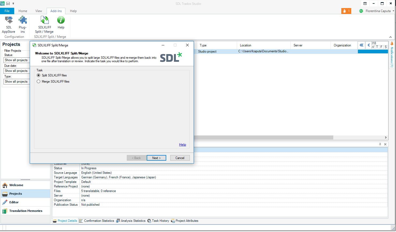Viewport: 396px width, 232px height.
Task: Open Status filter dropdown
Action: [16, 60]
